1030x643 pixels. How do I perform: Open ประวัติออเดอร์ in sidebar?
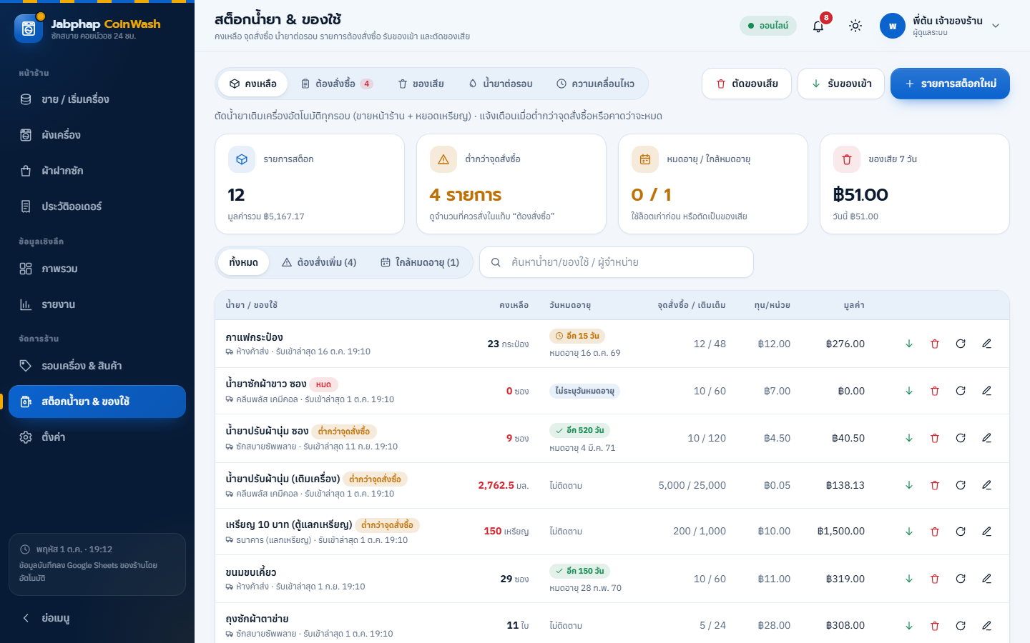[x=97, y=206]
